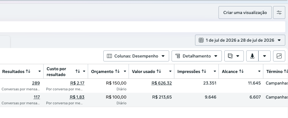Sort by Orçamento arrows icon
Image resolution: width=288 pixels, height=118 pixels.
click(117, 71)
